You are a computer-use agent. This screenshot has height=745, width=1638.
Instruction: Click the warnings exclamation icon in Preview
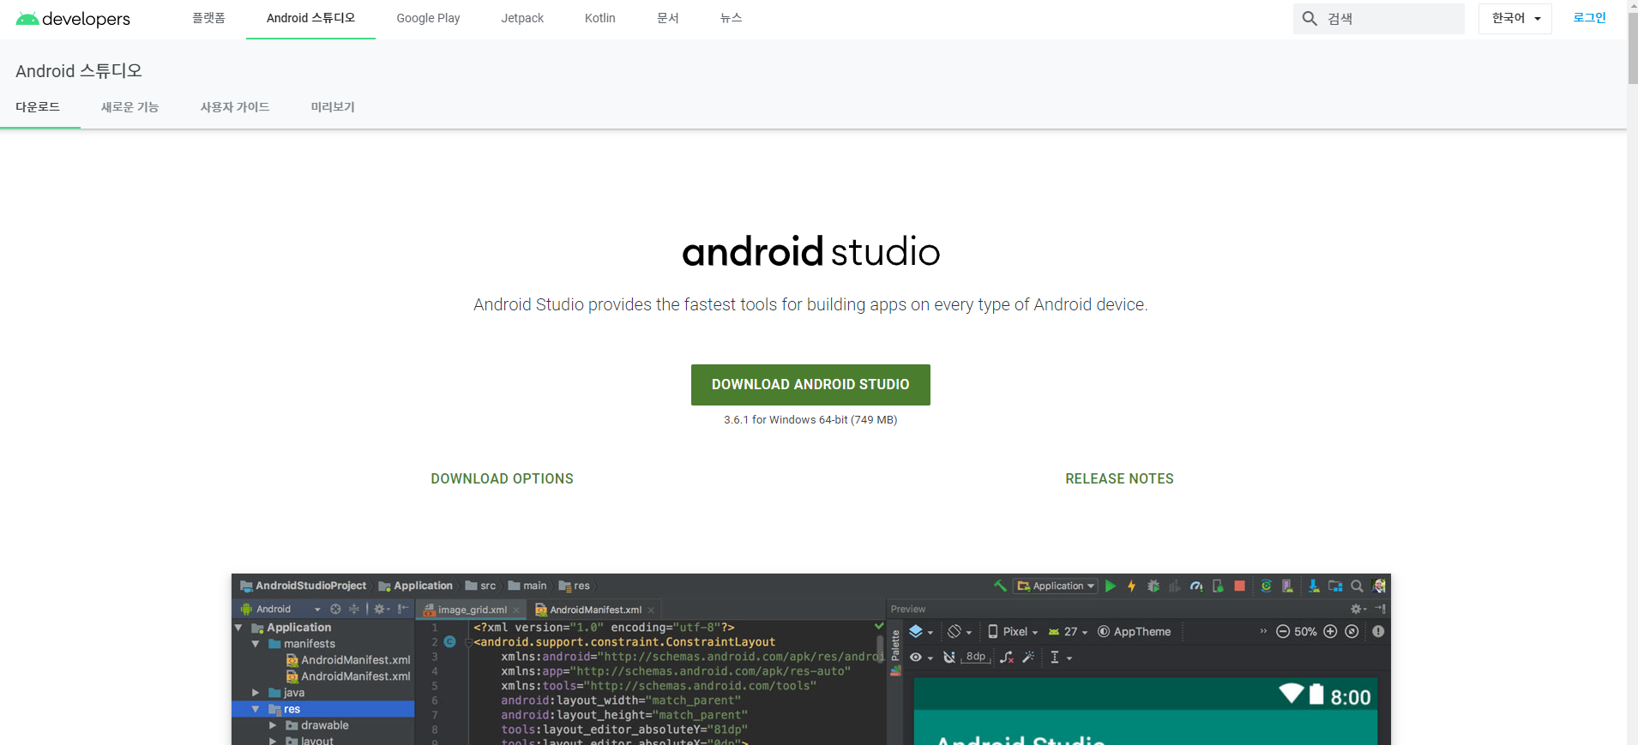[x=1378, y=631]
